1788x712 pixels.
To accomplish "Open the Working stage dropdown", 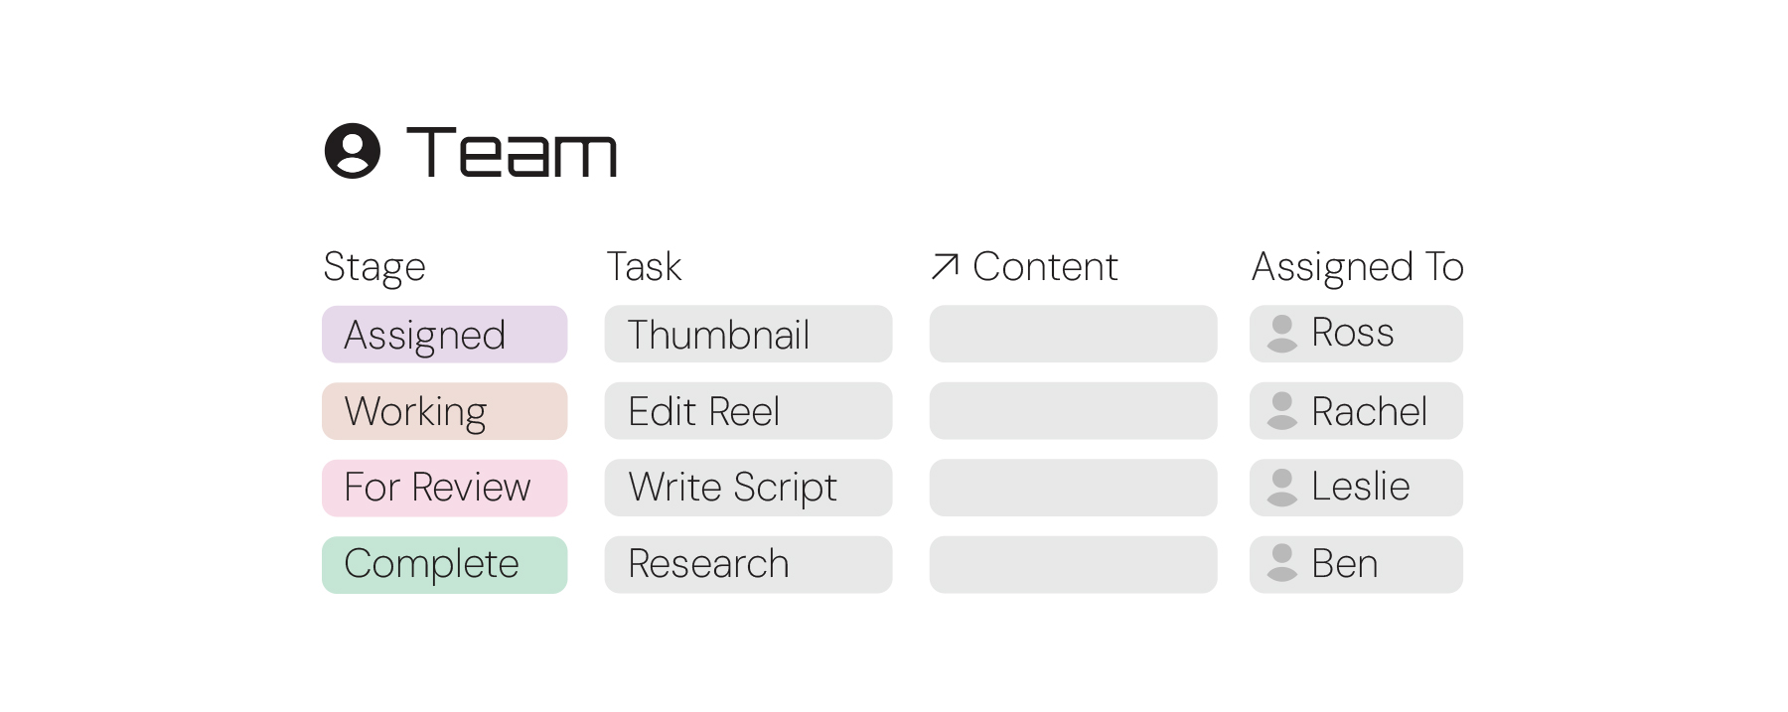I will (444, 410).
